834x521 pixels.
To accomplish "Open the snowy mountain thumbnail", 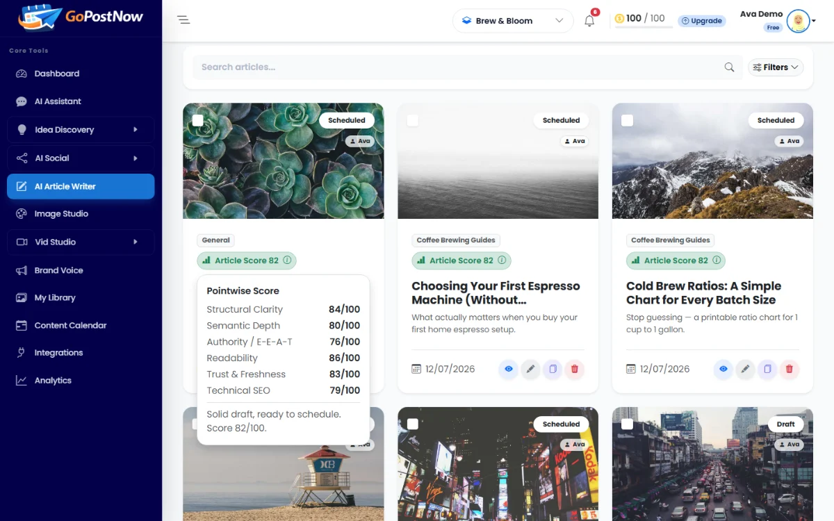I will [x=712, y=161].
